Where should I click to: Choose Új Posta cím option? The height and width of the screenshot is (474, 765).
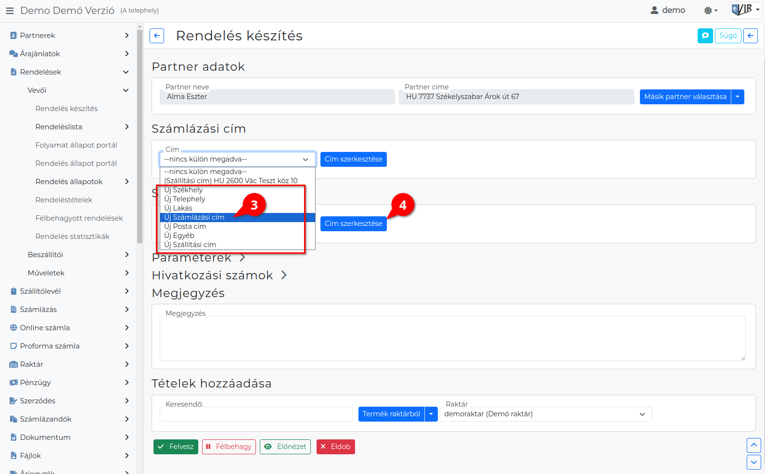click(x=238, y=226)
